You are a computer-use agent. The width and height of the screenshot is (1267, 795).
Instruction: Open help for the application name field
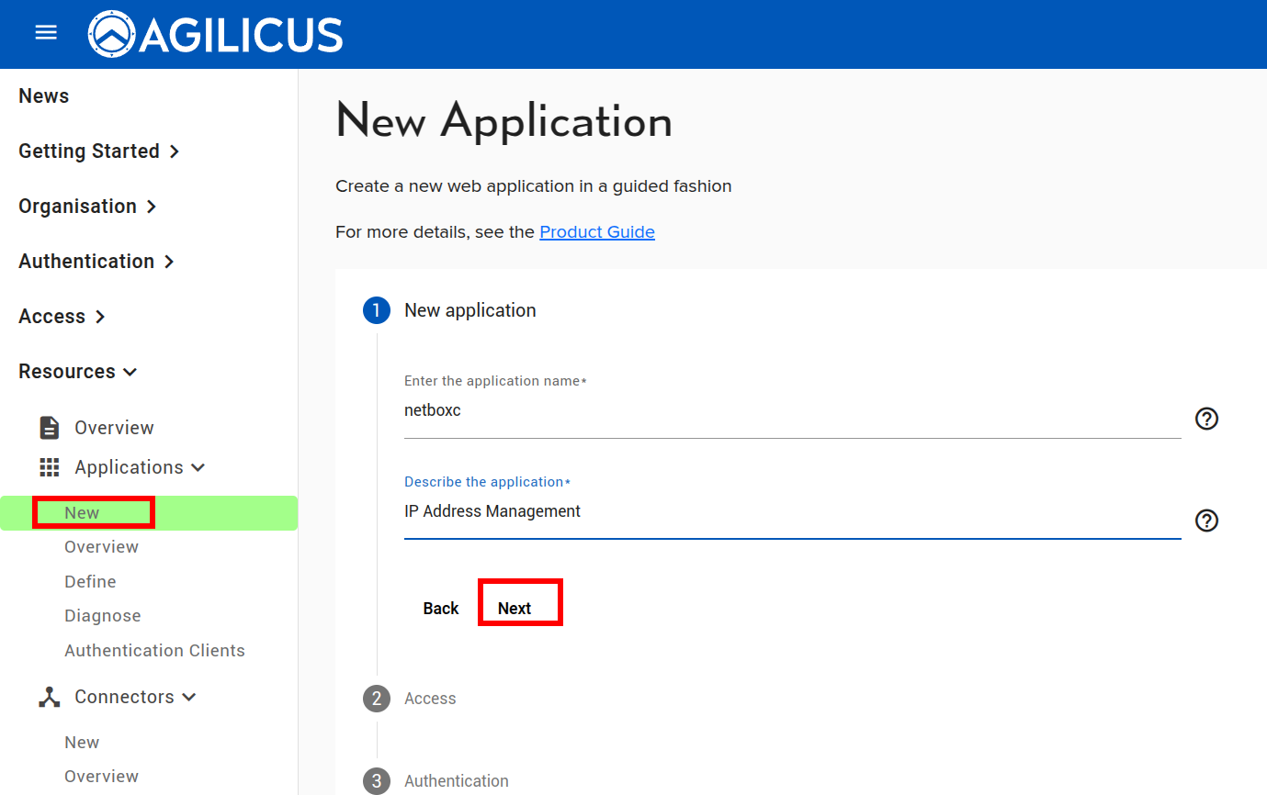pyautogui.click(x=1206, y=419)
